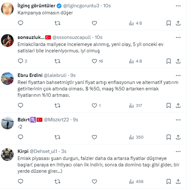Retweet Bzkrt's "-2" tweet
This screenshot has height=190, width=194.
57,137
